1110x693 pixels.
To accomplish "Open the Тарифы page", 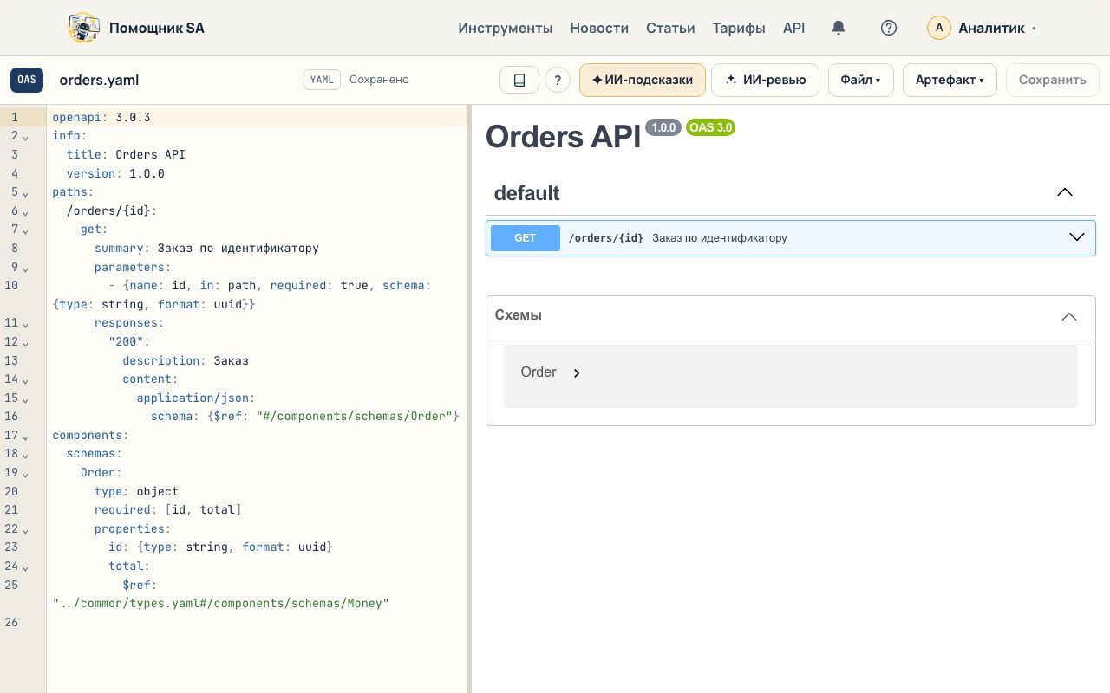I will (x=739, y=28).
